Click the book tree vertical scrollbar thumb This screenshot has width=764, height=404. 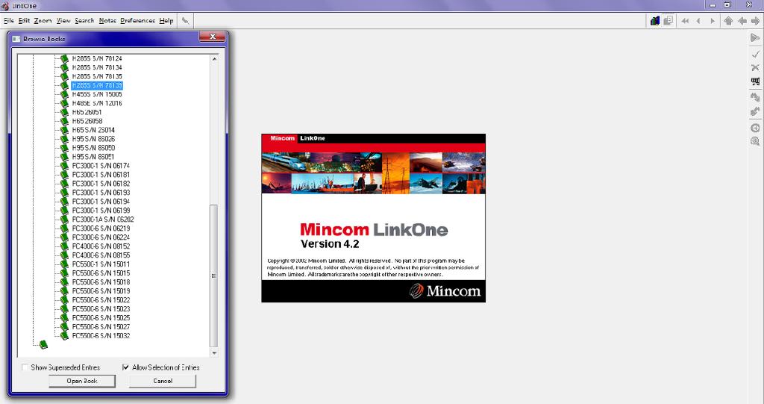[x=214, y=276]
